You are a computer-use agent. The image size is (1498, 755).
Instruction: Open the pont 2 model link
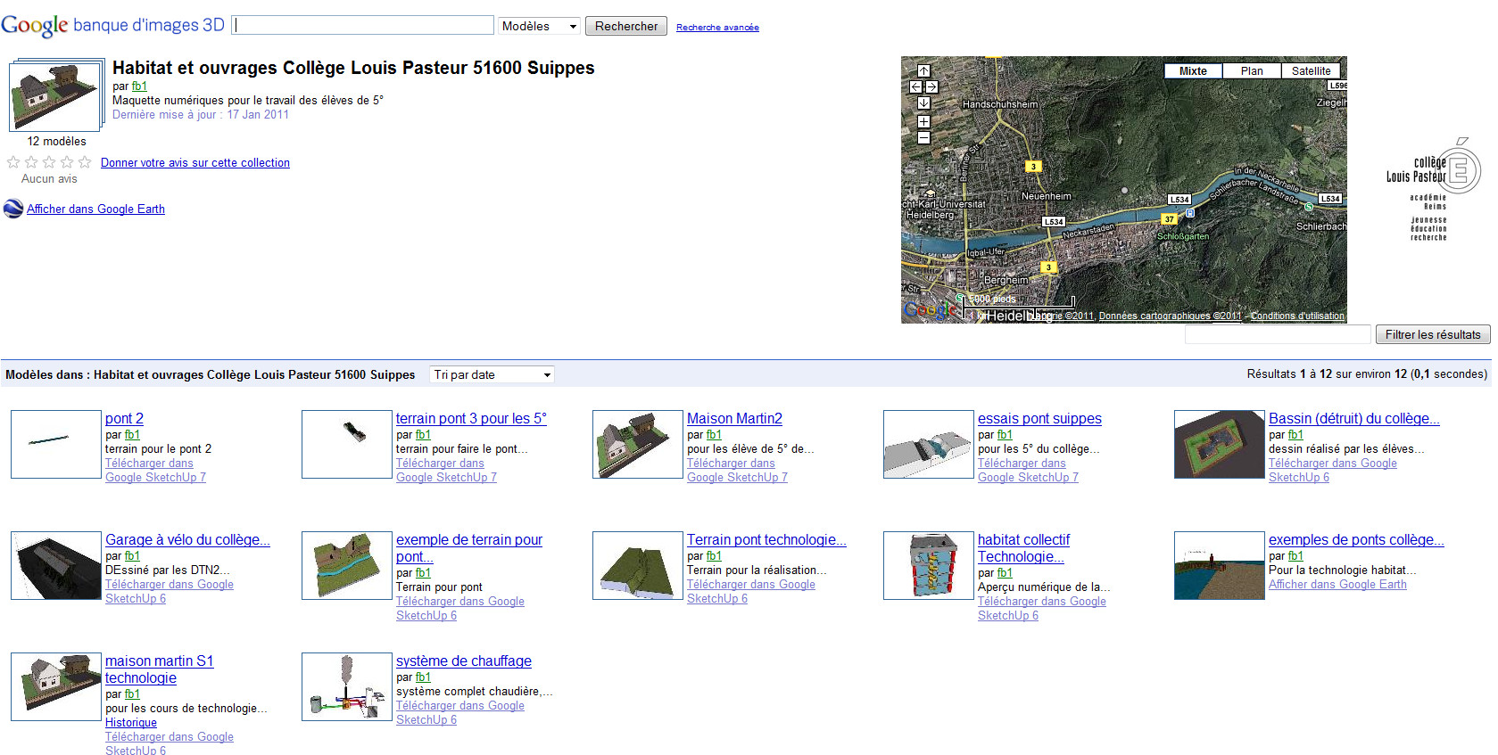pos(124,418)
